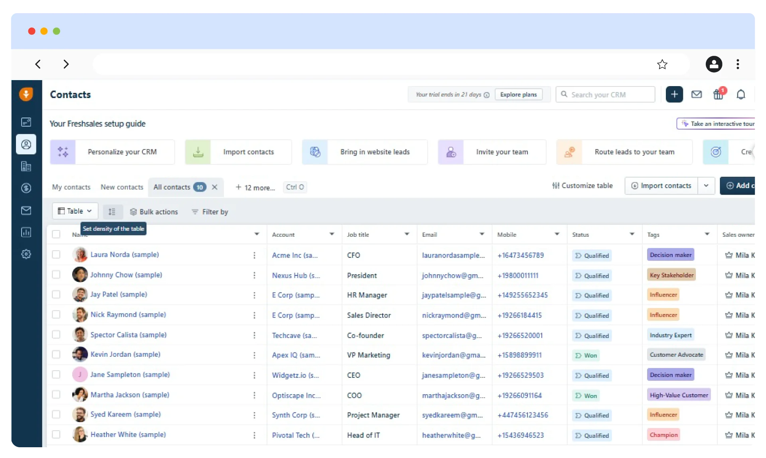The height and width of the screenshot is (458, 766).
Task: Open the Status column dropdown
Action: 632,234
